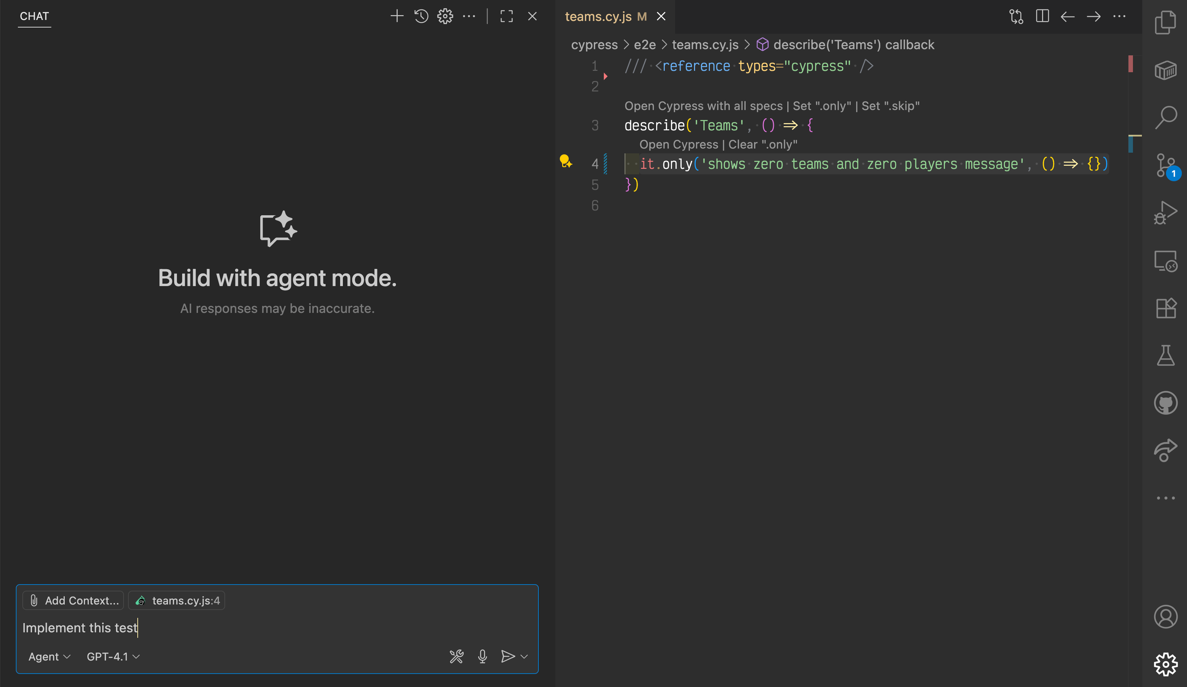Viewport: 1187px width, 687px height.
Task: Navigate back with left arrow
Action: [x=1068, y=17]
